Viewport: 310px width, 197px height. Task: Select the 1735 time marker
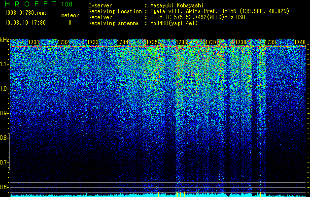point(152,42)
